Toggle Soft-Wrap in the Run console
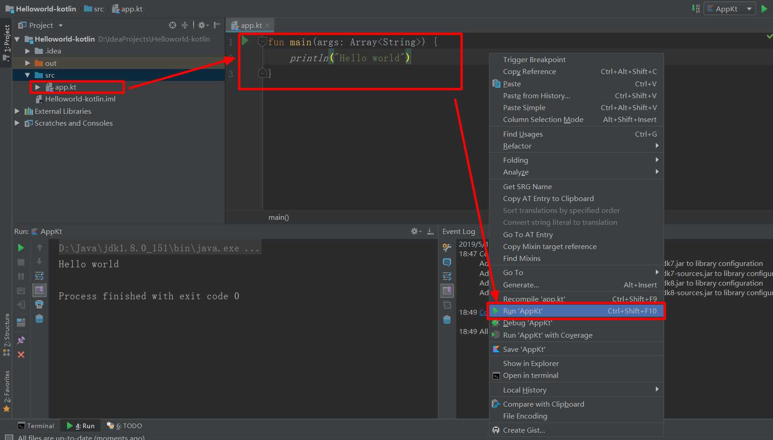This screenshot has width=773, height=440. click(x=40, y=276)
